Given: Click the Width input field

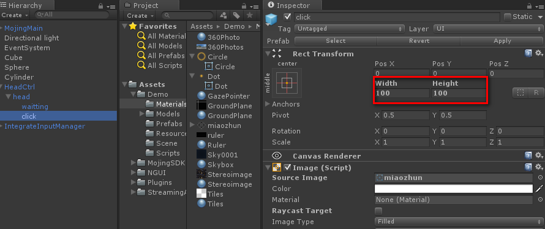Looking at the screenshot, I should tap(402, 93).
